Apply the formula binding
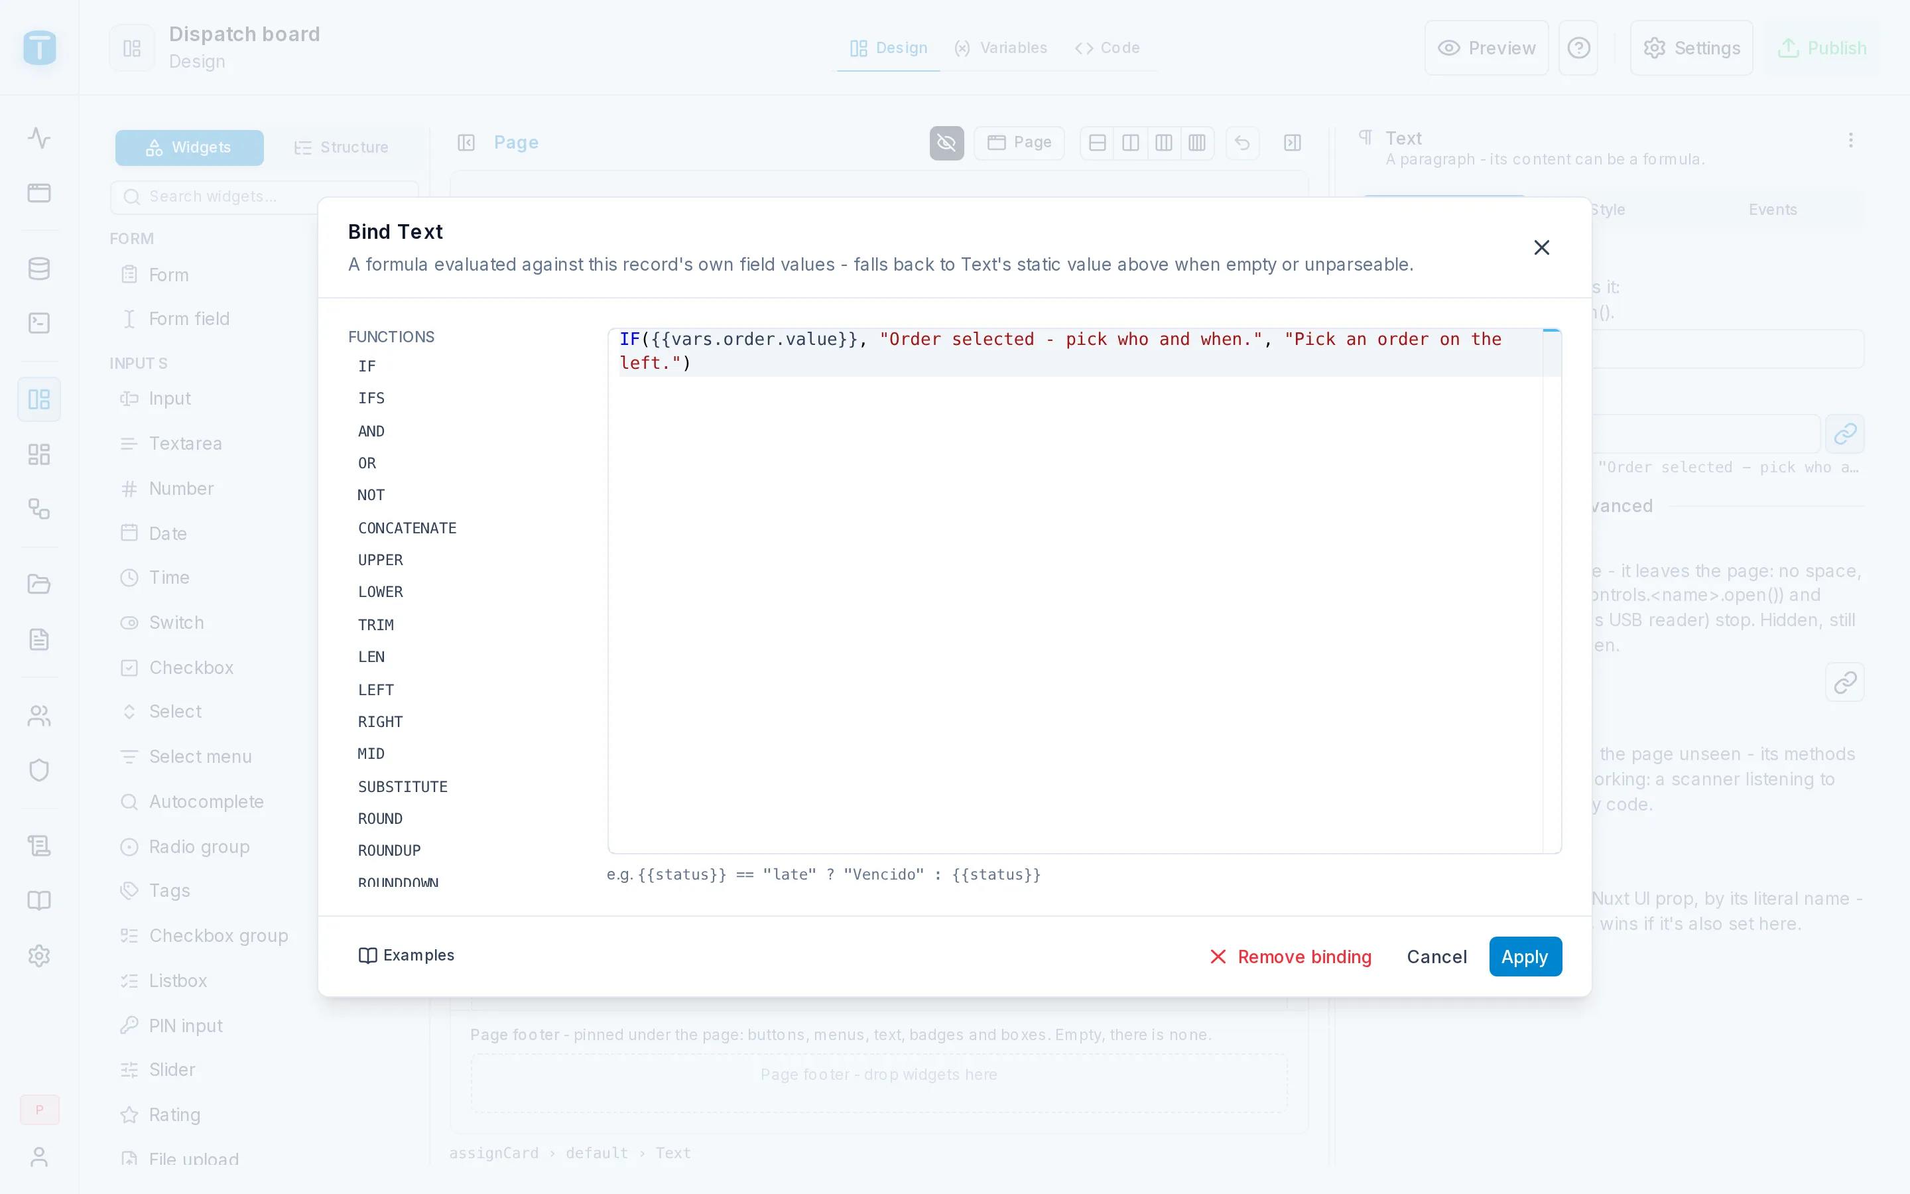This screenshot has height=1194, width=1910. [1524, 957]
